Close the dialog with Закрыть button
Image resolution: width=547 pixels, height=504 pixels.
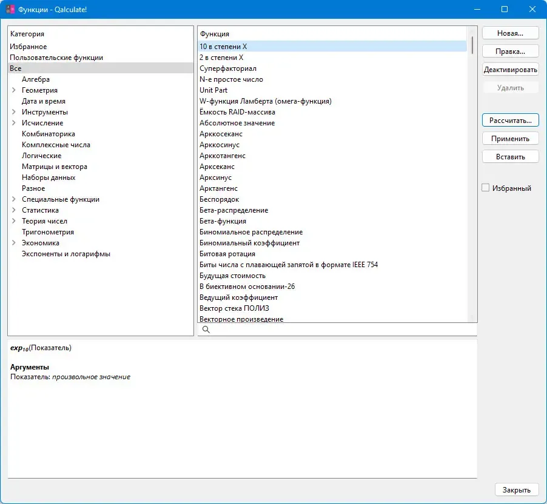[516, 489]
